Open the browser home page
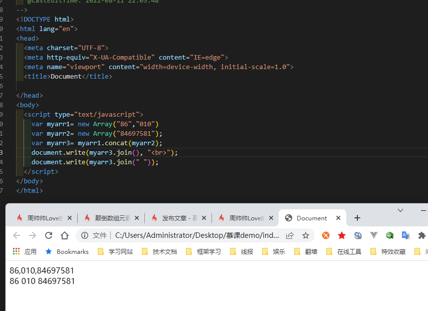Image resolution: width=428 pixels, height=311 pixels. [x=65, y=235]
